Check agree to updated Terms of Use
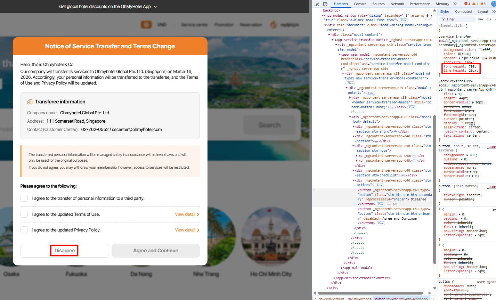Viewport: 496px width, 300px height. 24,214
